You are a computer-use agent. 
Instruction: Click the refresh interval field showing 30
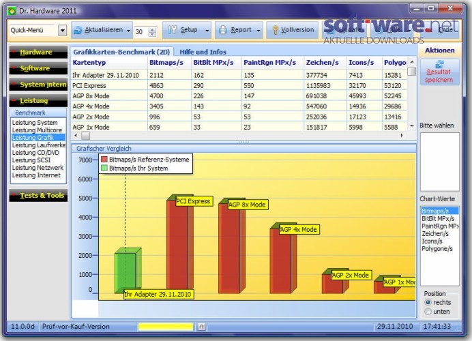pyautogui.click(x=141, y=31)
